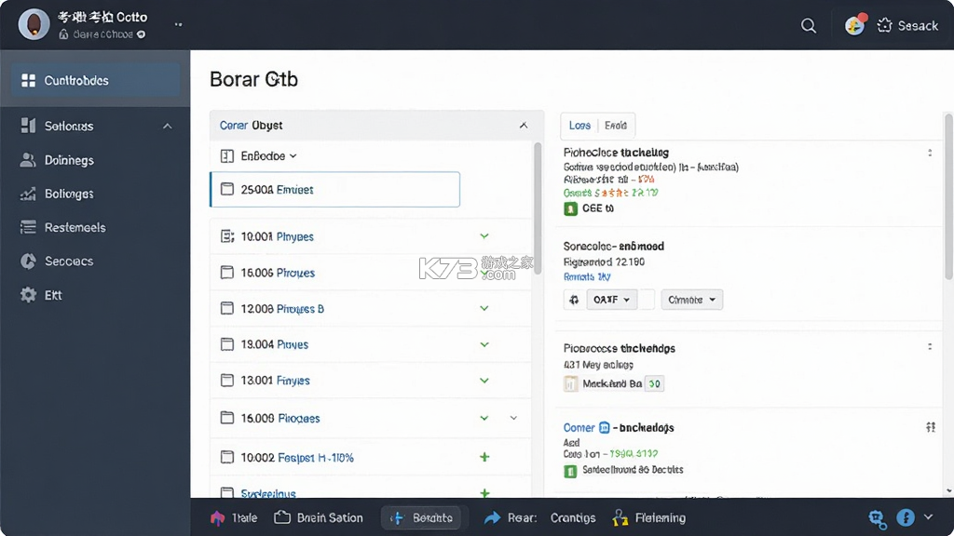
Task: Tick checkbox for 12.008 Pinyaes B
Action: [x=227, y=309]
